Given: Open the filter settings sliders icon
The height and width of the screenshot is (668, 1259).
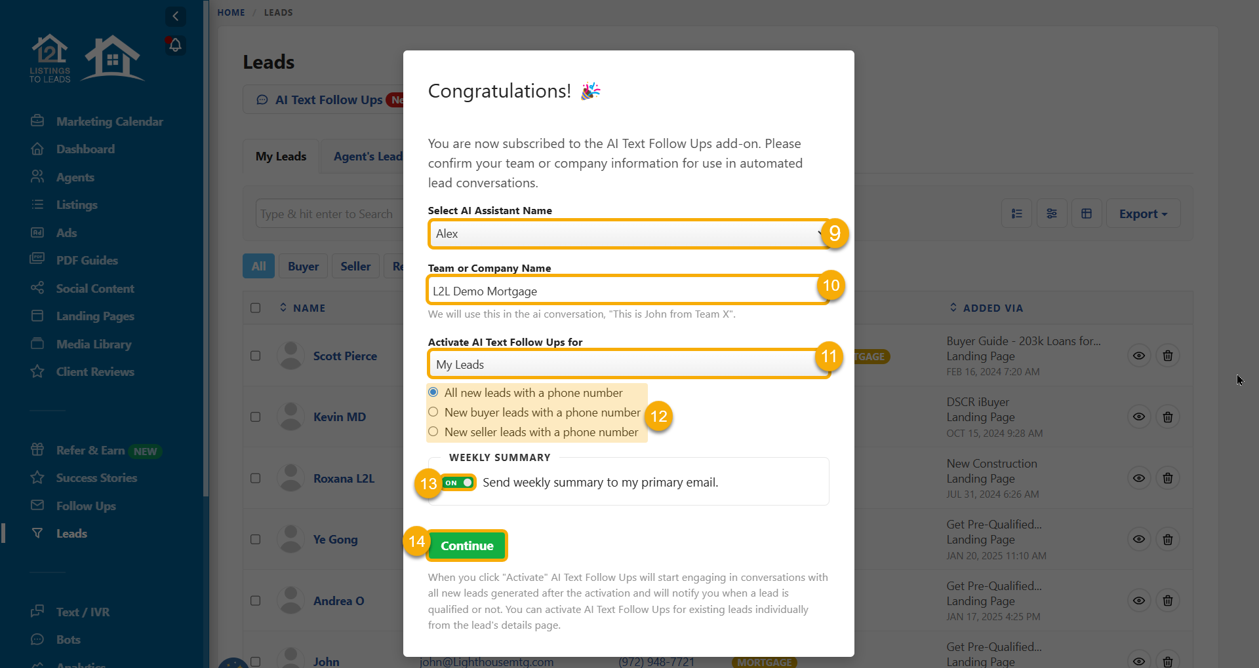Looking at the screenshot, I should pyautogui.click(x=1052, y=214).
